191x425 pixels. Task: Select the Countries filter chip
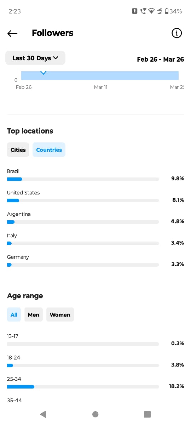(49, 150)
